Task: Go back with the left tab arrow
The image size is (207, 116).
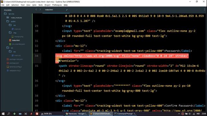Action: (36, 9)
